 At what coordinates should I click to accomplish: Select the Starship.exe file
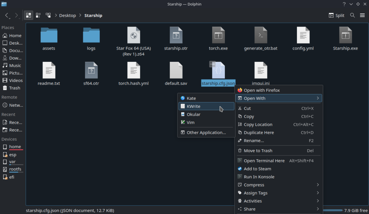point(345,36)
